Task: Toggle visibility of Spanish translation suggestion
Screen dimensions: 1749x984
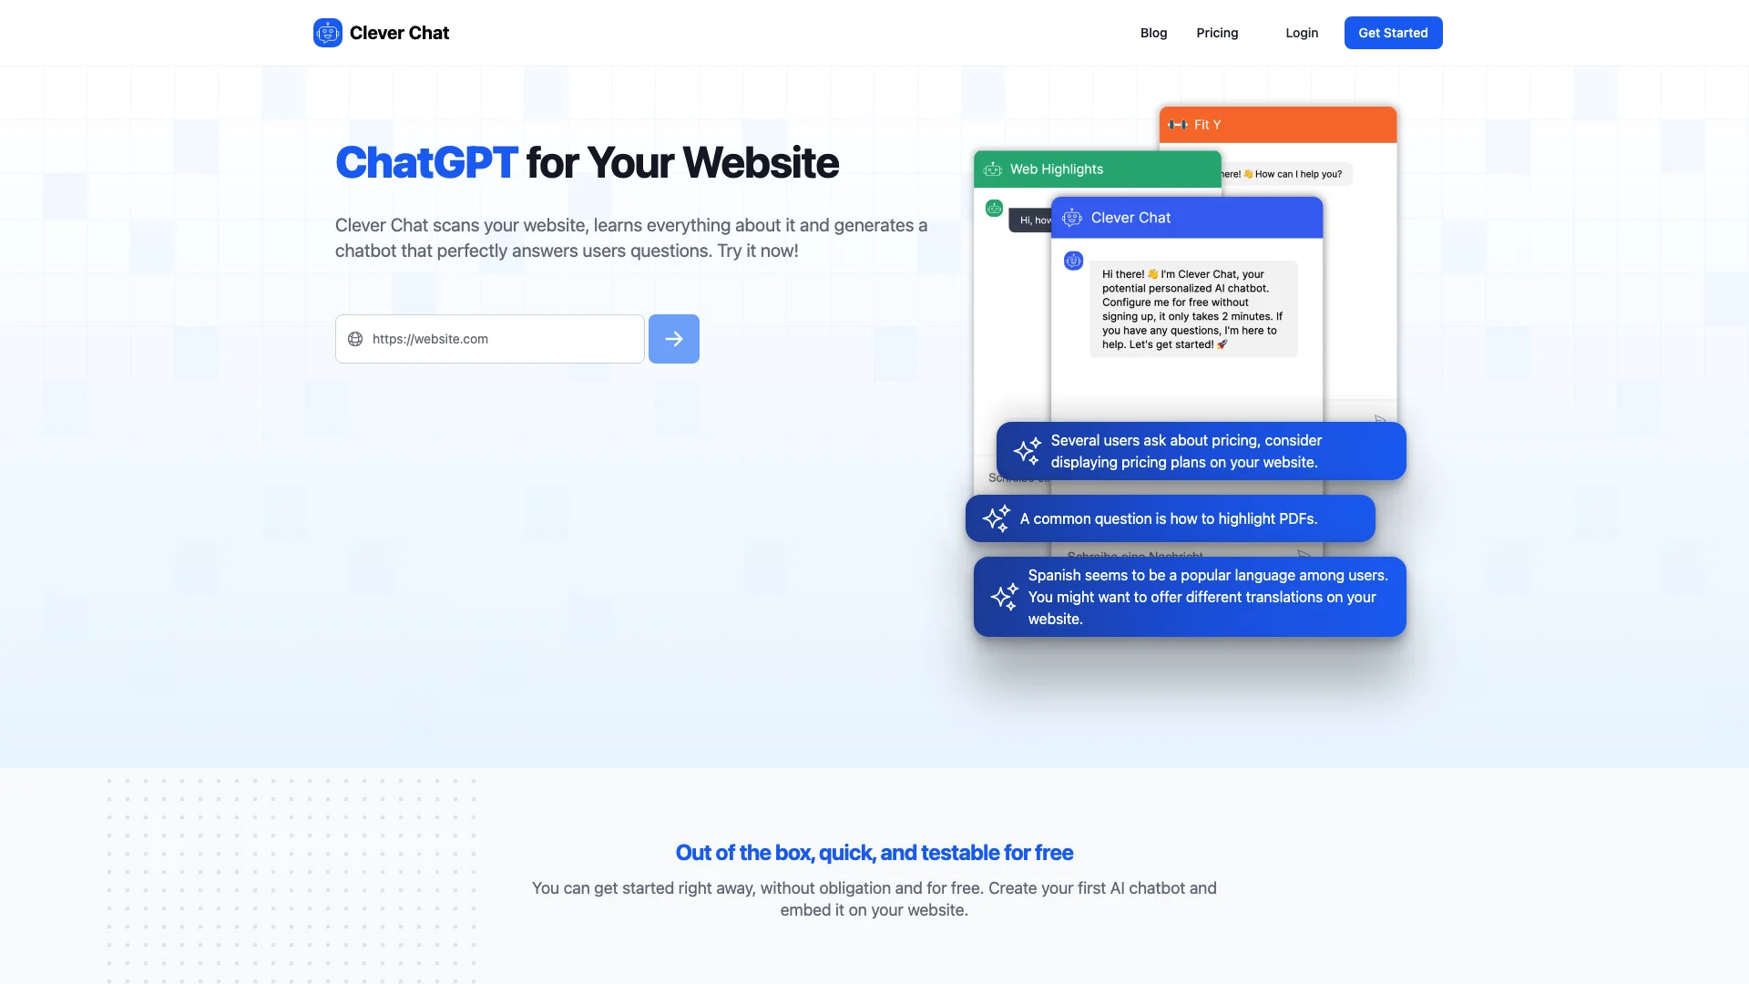Action: [1189, 596]
